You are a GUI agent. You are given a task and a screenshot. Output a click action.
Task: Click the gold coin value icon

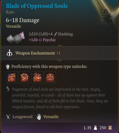[110, 128]
